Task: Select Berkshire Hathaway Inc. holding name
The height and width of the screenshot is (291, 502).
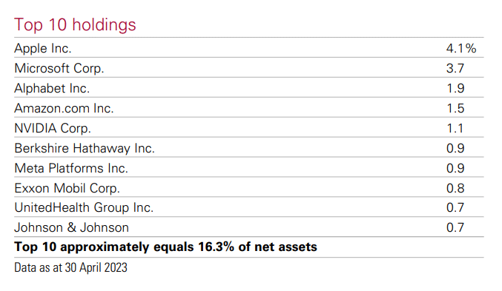Action: click(85, 148)
